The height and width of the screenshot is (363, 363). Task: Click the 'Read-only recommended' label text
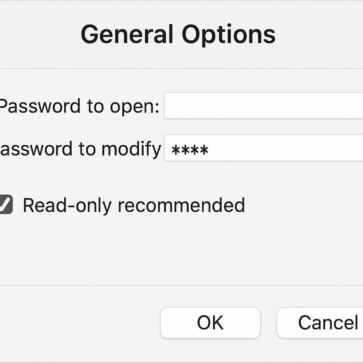click(x=134, y=205)
